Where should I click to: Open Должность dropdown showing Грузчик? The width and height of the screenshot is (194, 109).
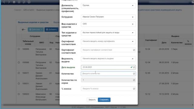pos(108,5)
